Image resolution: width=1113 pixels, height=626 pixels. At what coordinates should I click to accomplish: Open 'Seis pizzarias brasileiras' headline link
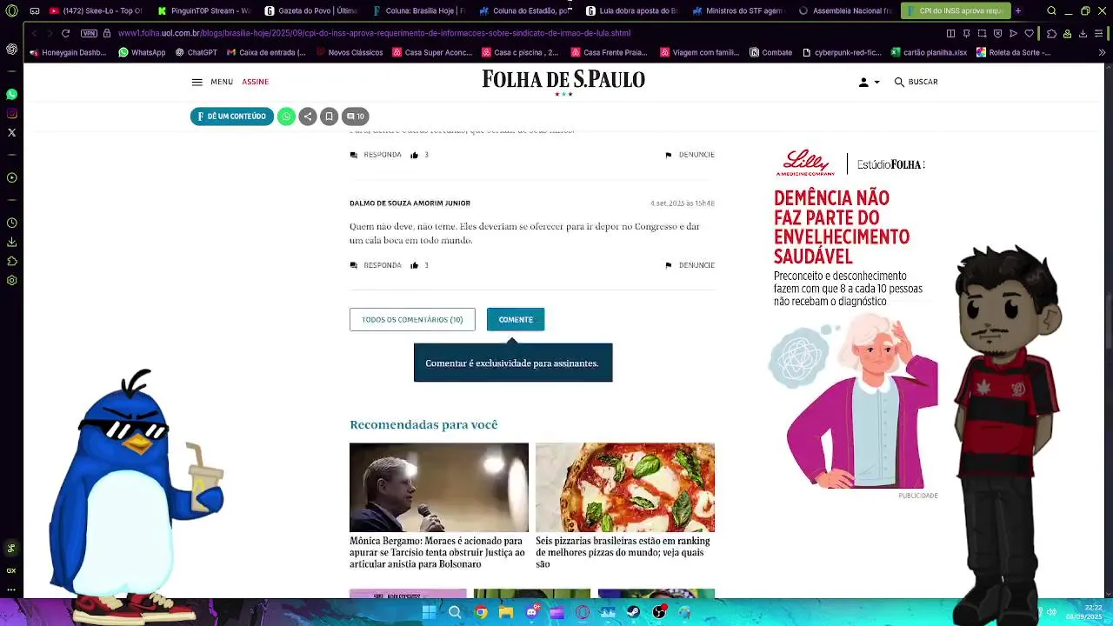click(x=623, y=552)
